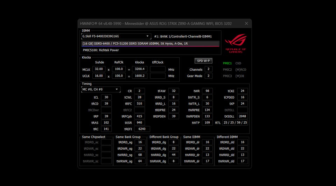This screenshot has height=186, width=336.
Task: Click the tRFCpb value 415
Action: click(139, 116)
